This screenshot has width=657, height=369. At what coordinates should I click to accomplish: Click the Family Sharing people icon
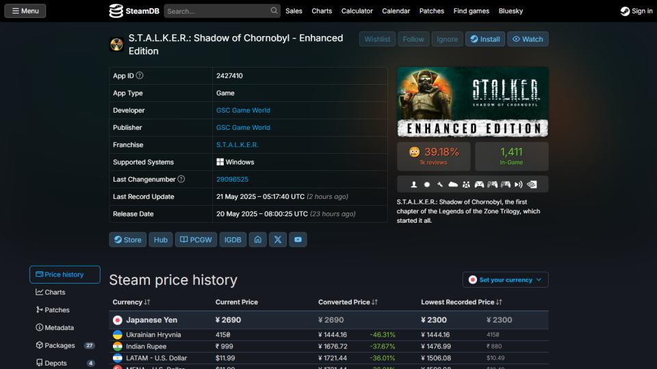point(466,184)
